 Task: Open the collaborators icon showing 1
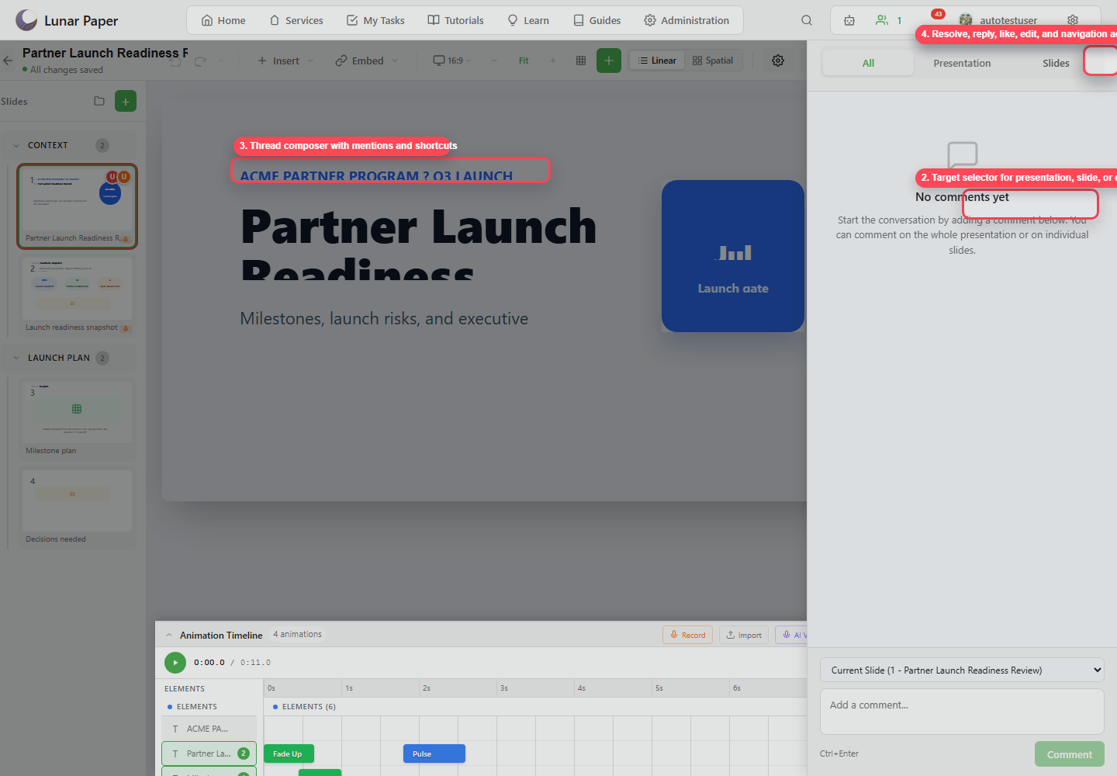click(x=888, y=20)
